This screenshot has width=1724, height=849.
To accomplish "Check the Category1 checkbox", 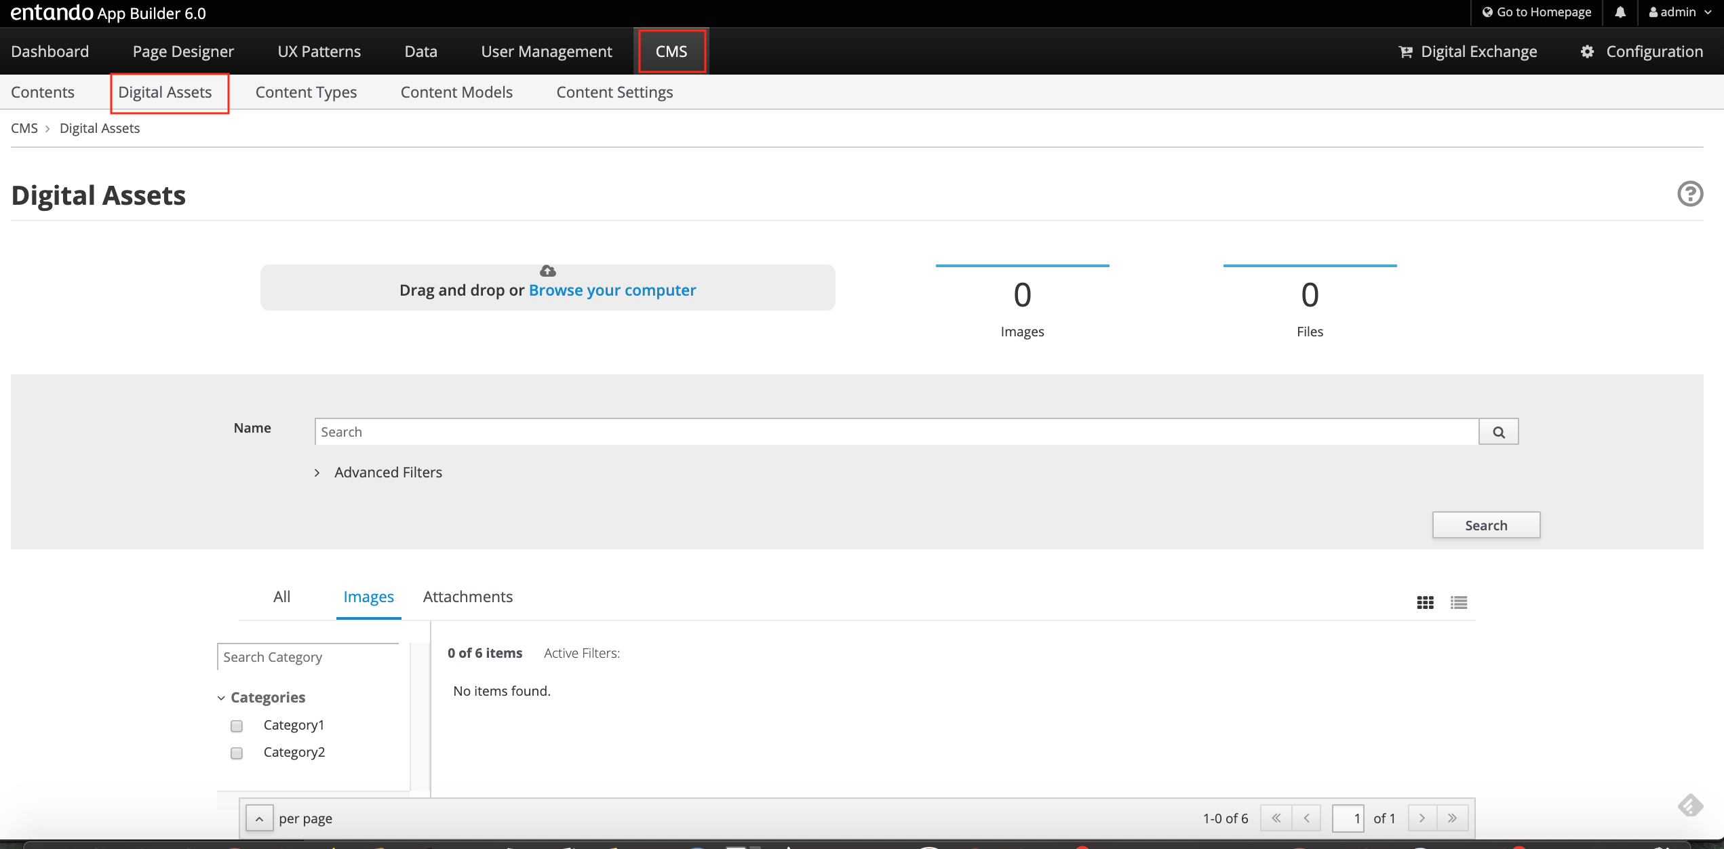I will [x=237, y=726].
